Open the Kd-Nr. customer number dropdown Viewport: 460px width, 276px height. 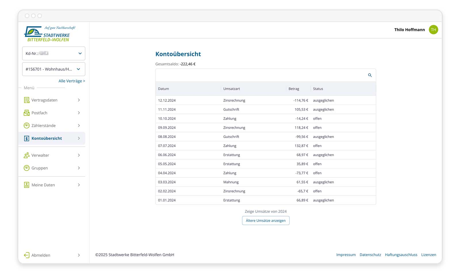[53, 53]
